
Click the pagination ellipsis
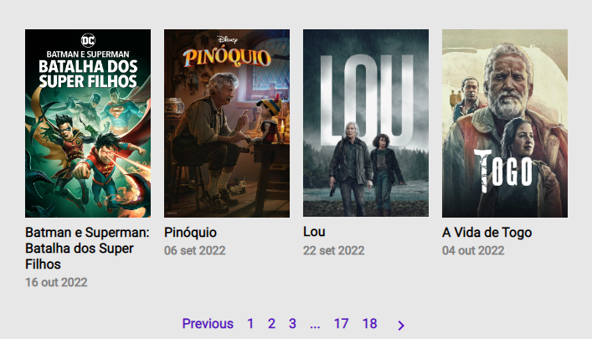pyautogui.click(x=315, y=326)
